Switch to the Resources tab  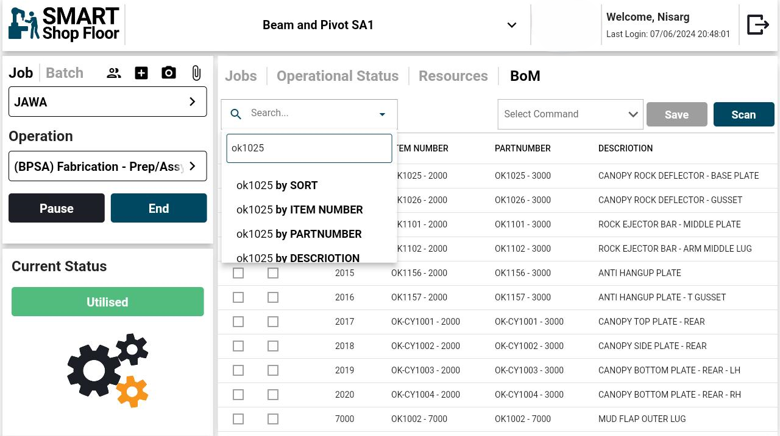point(453,76)
